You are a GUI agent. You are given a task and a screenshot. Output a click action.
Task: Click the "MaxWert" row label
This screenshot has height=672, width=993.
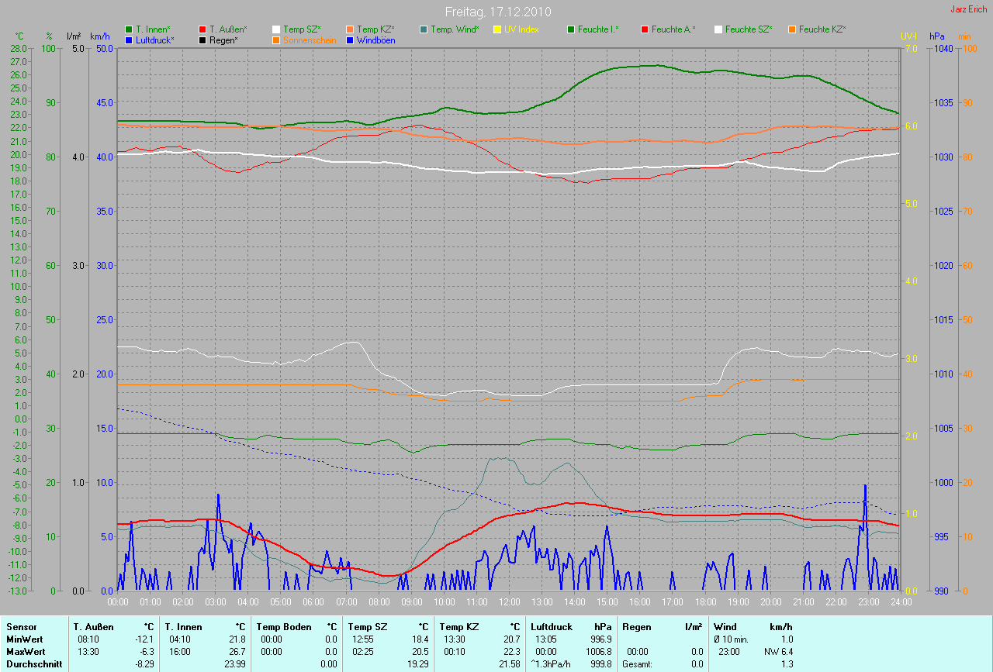point(26,652)
